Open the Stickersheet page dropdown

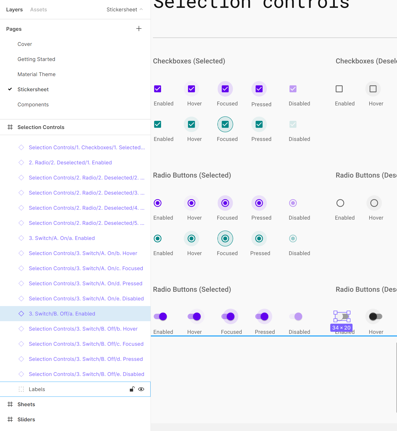(x=124, y=9)
